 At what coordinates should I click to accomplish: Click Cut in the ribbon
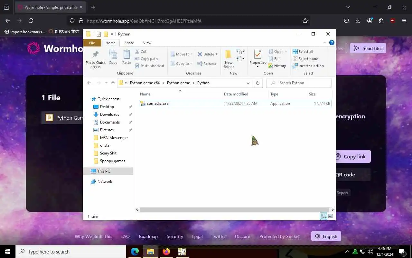pos(141,52)
